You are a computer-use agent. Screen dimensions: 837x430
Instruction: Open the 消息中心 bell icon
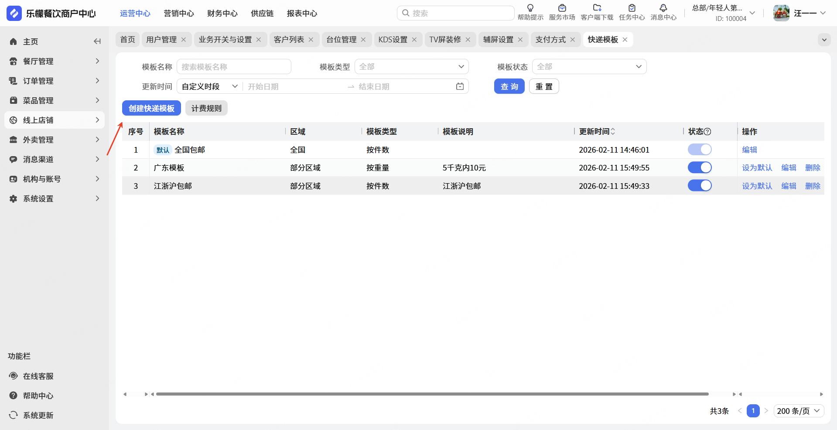[x=663, y=8]
